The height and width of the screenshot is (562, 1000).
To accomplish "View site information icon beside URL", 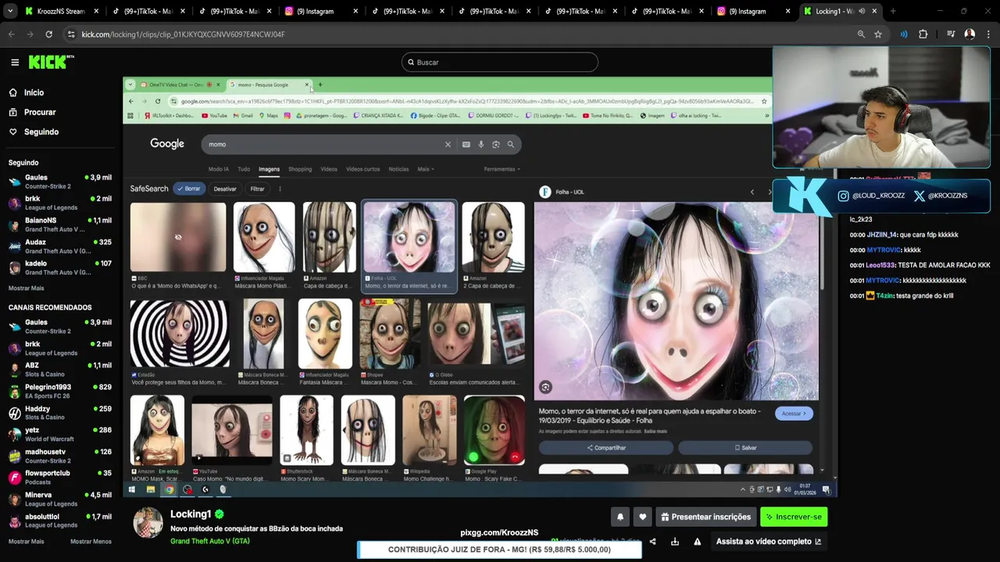I will click(72, 34).
